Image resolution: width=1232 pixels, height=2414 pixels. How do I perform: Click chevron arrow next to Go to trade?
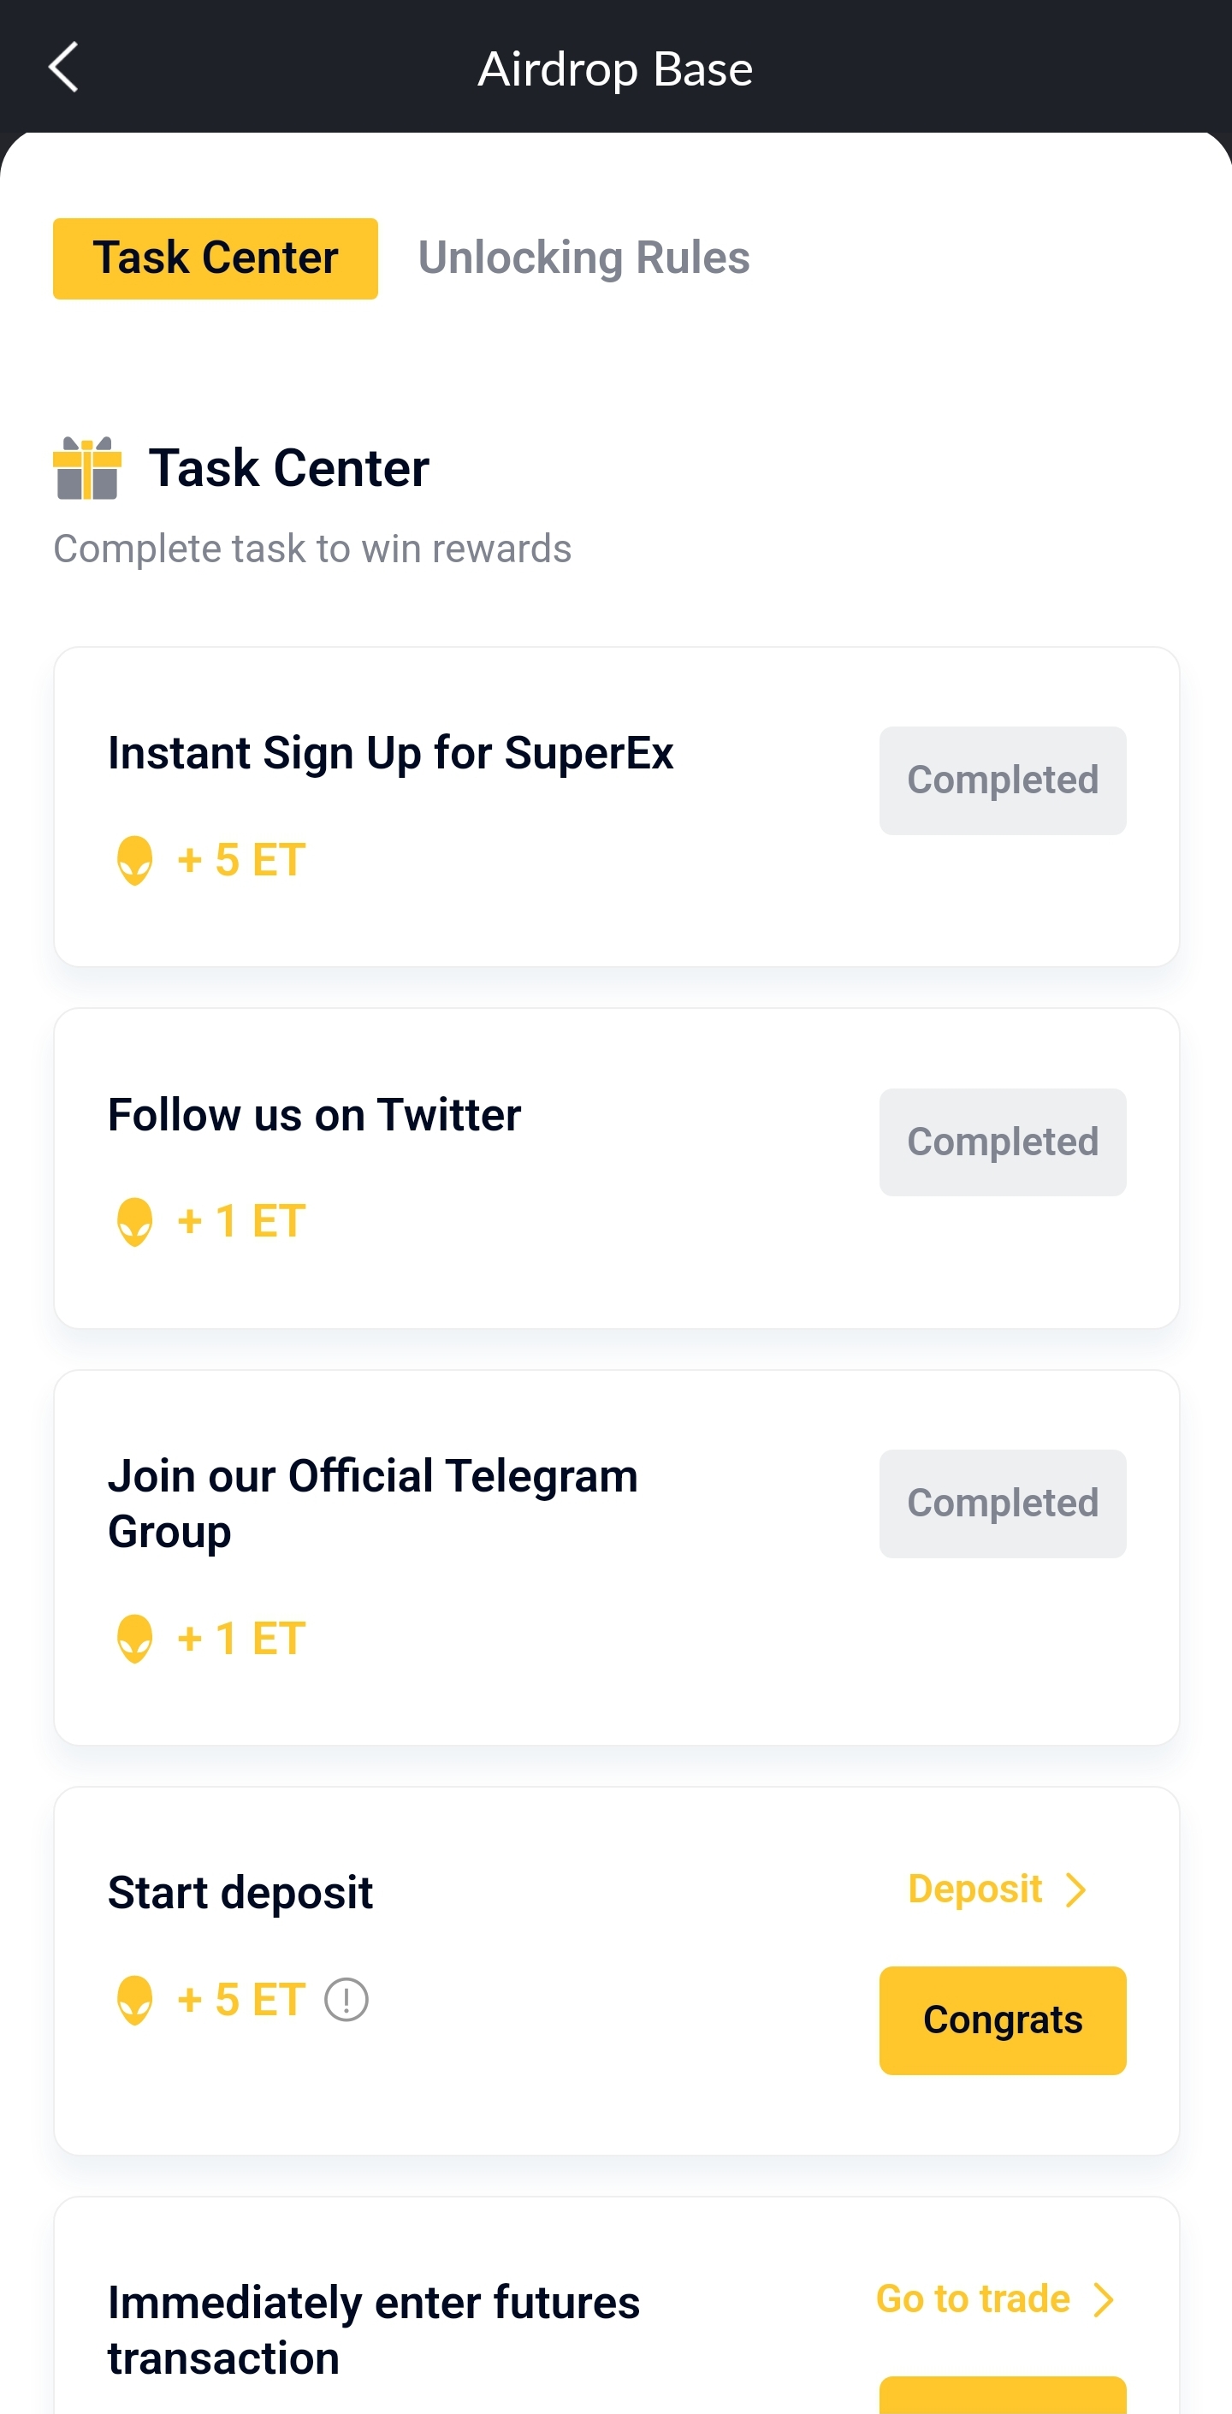click(x=1105, y=2299)
